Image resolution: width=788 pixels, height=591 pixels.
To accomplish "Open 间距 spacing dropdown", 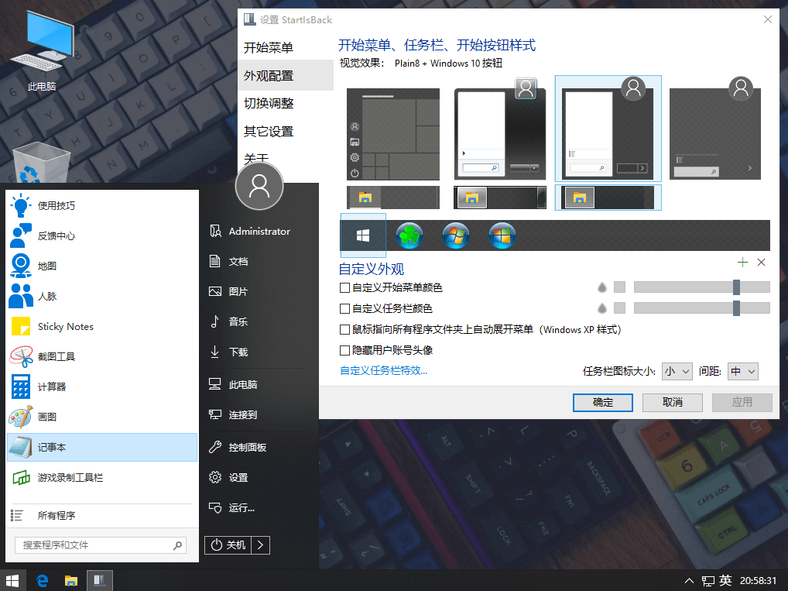I will [x=743, y=371].
